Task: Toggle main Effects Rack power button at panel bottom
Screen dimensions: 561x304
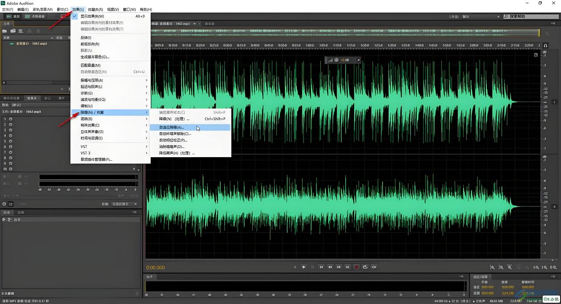Action: click(4, 204)
